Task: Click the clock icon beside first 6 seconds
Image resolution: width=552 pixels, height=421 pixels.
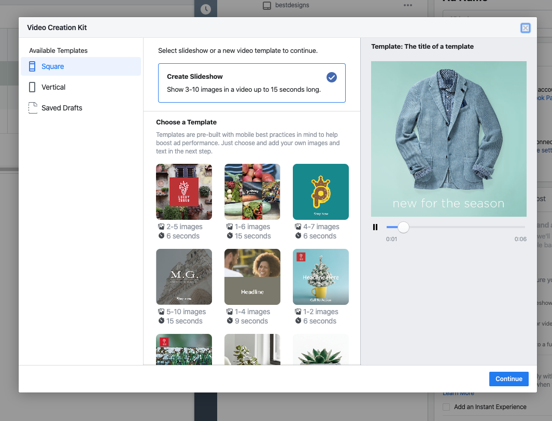Action: pos(161,236)
